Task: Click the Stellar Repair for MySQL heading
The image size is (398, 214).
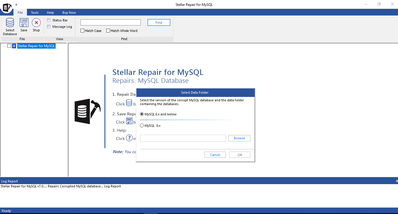Action: (158, 72)
